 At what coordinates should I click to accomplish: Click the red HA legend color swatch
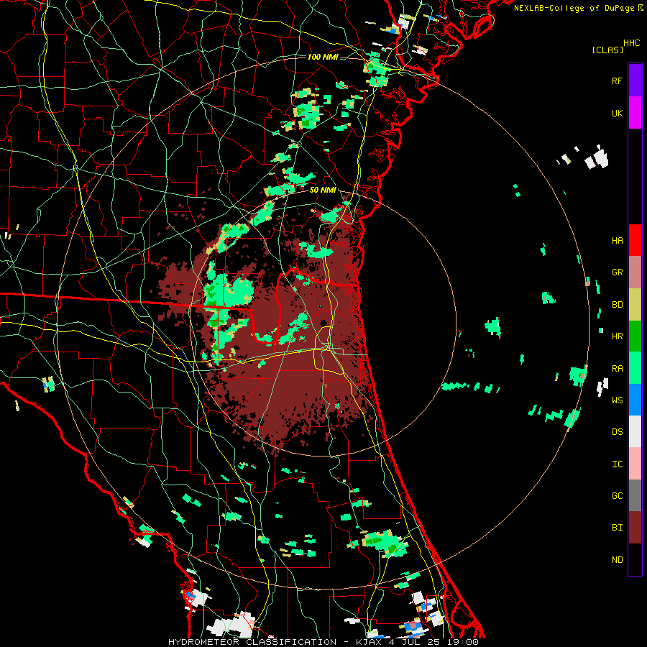(x=635, y=240)
